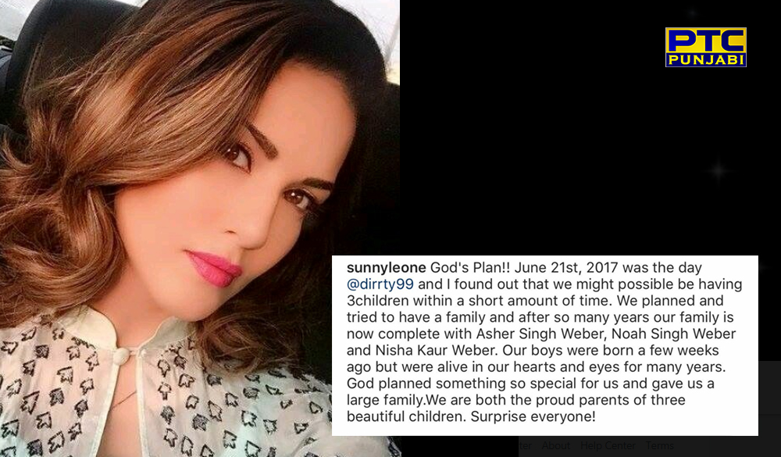Viewport: 781px width, 457px height.
Task: Click the white Instagram caption box
Action: (x=545, y=345)
